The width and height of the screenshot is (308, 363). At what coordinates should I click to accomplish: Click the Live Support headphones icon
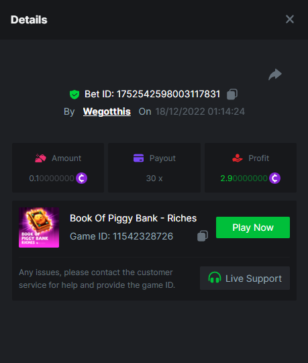click(215, 277)
